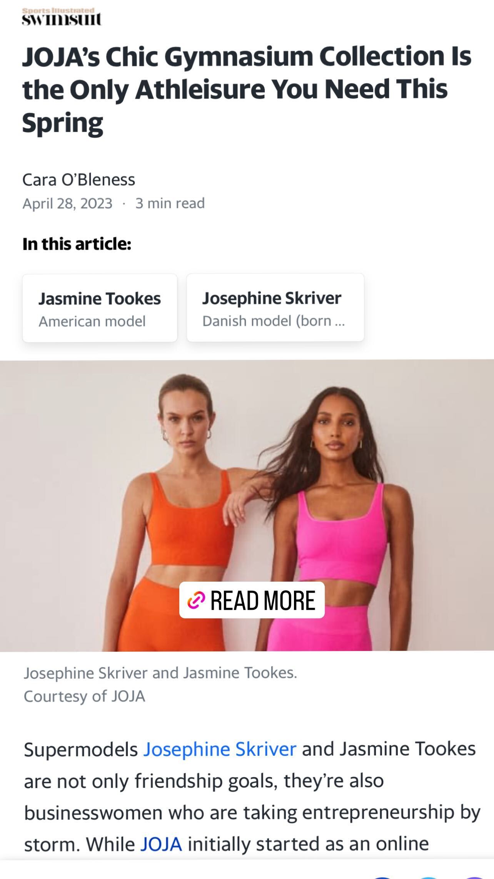Open the Sports Illustrated Swimsuit logo
Image resolution: width=494 pixels, height=879 pixels.
[62, 17]
